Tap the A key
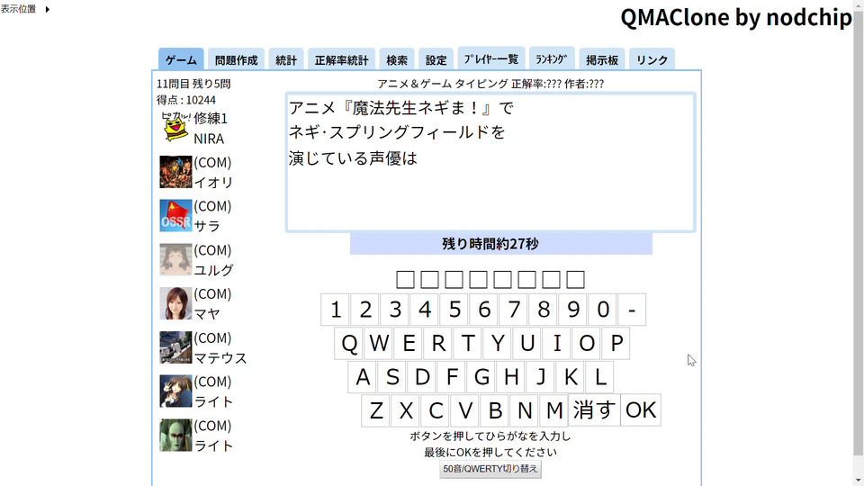 click(363, 377)
